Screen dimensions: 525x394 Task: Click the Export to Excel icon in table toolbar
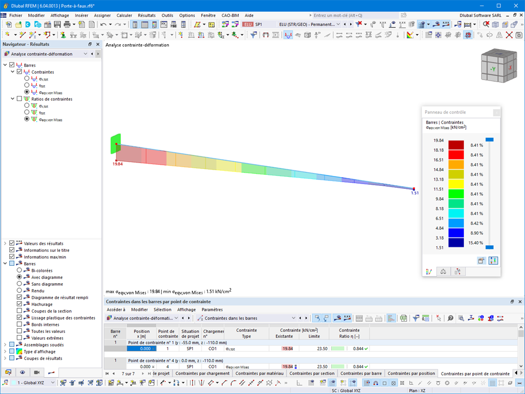403,318
